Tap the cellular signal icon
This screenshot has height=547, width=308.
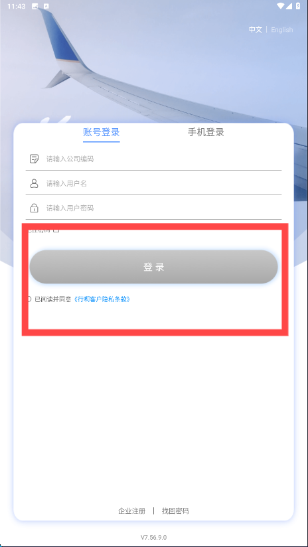point(289,6)
